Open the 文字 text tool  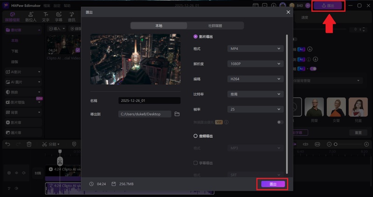(46, 15)
